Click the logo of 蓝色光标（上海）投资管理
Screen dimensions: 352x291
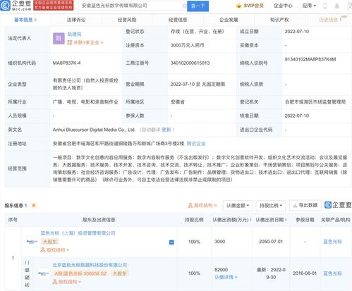pos(32,242)
